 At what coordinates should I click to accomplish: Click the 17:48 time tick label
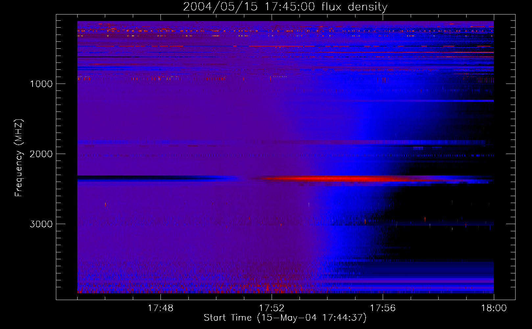point(160,308)
